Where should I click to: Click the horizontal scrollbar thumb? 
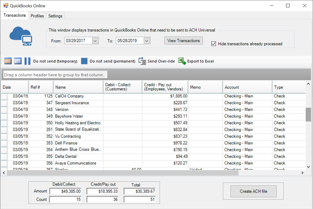123,173
